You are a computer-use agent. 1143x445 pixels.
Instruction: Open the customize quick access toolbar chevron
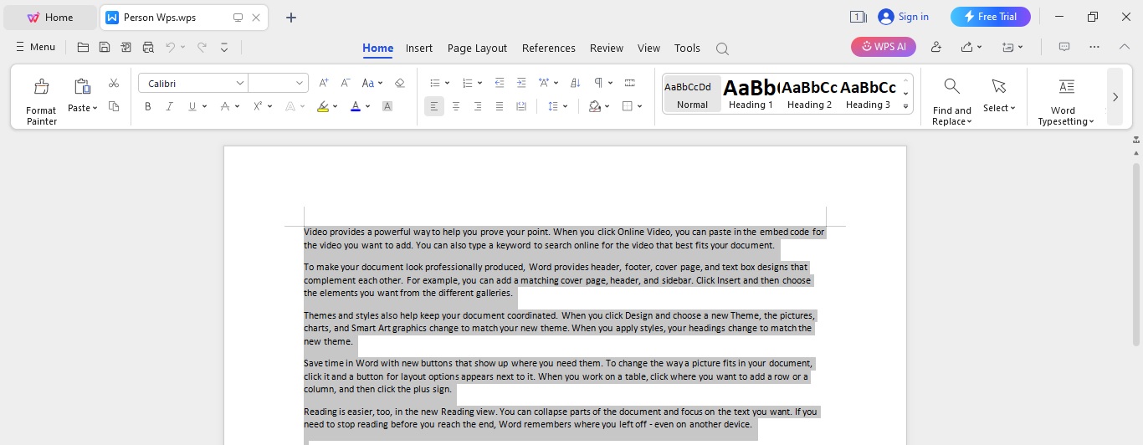pyautogui.click(x=224, y=48)
